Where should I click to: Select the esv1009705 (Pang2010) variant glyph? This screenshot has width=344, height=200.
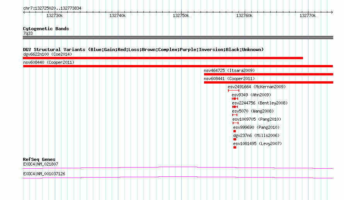(x=236, y=123)
